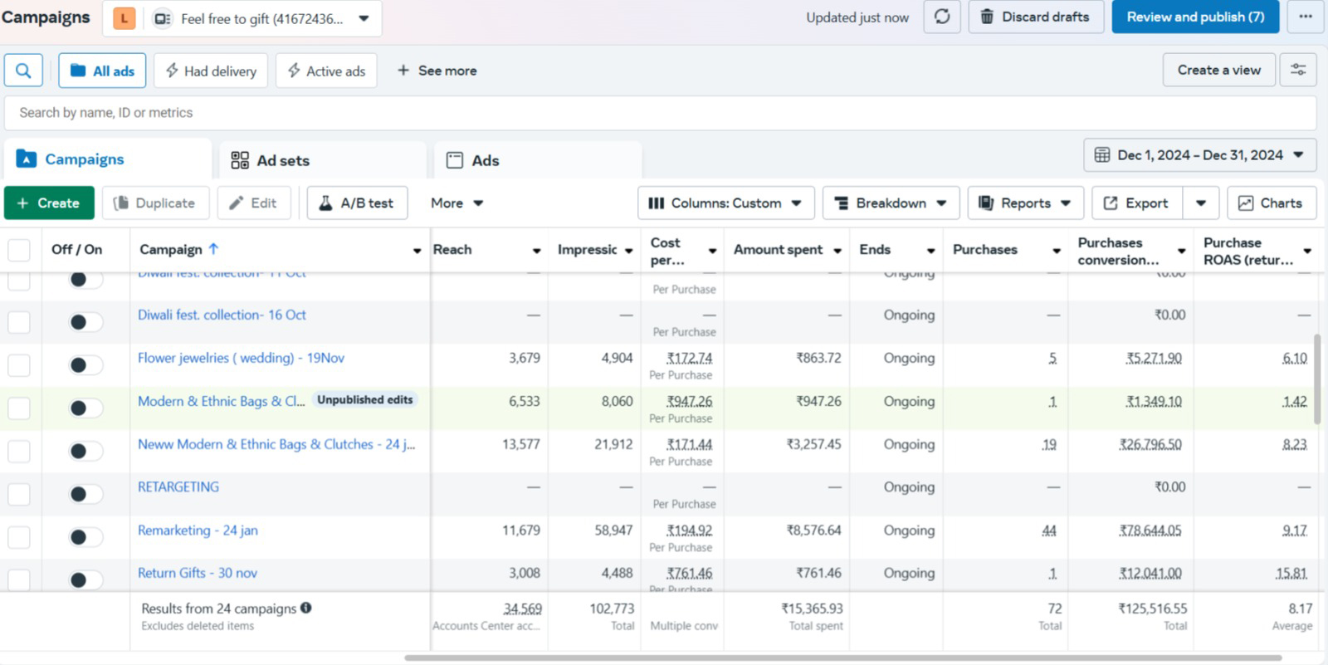Toggle the Remarketing - 24 jan campaign switch
Screen dimensions: 1328x665
click(85, 537)
